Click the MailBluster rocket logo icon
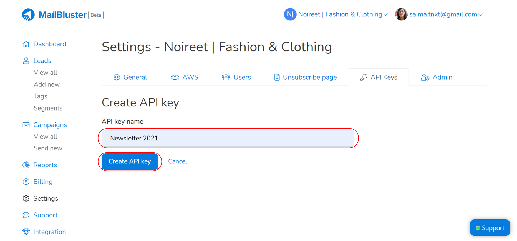This screenshot has width=517, height=241. pos(28,14)
